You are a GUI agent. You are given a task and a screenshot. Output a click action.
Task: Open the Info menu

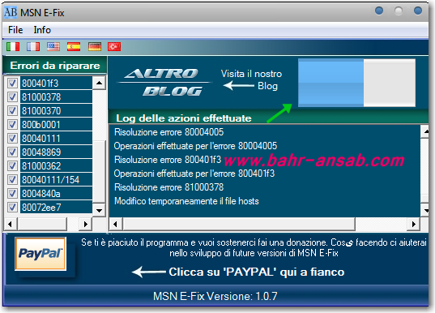[42, 30]
